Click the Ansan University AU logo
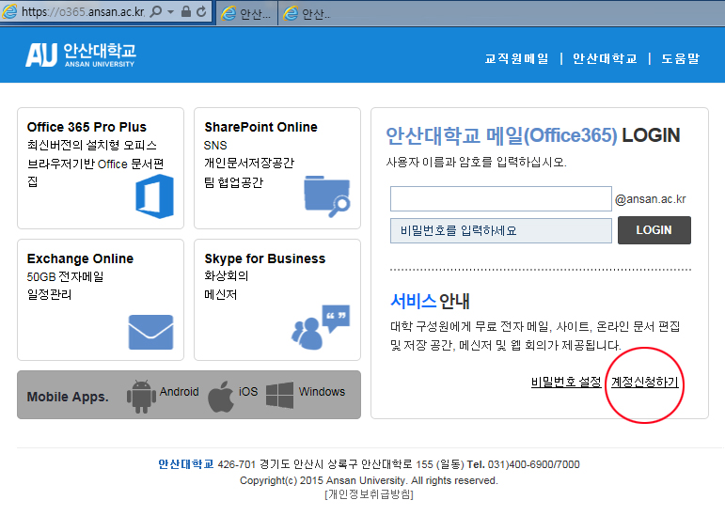Image resolution: width=725 pixels, height=516 pixels. [80, 55]
